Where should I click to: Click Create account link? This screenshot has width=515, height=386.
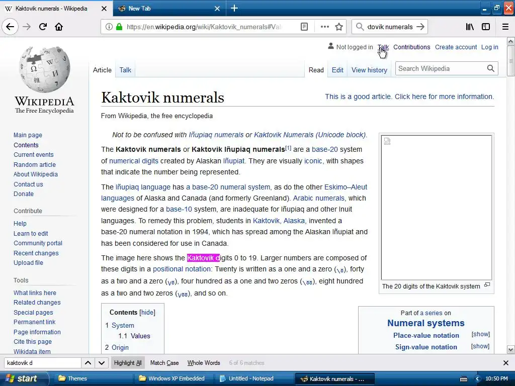(x=456, y=47)
